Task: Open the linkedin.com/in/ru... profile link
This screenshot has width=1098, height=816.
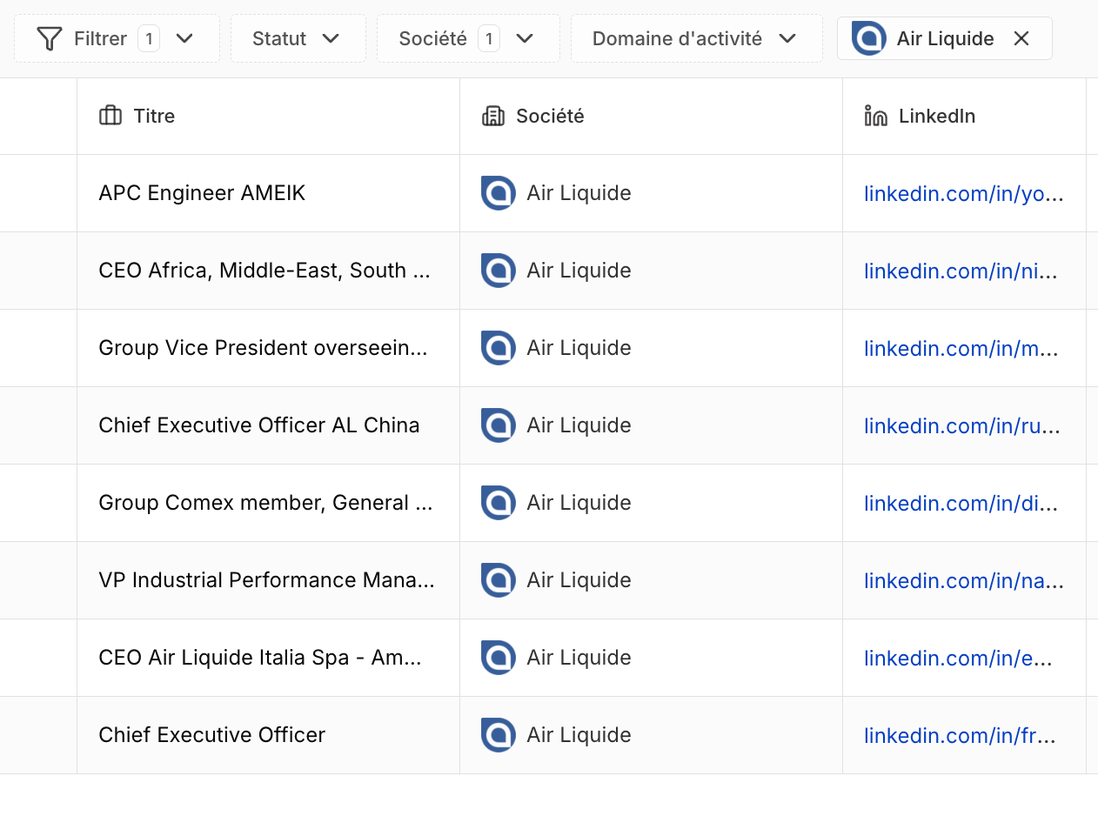Action: coord(962,425)
